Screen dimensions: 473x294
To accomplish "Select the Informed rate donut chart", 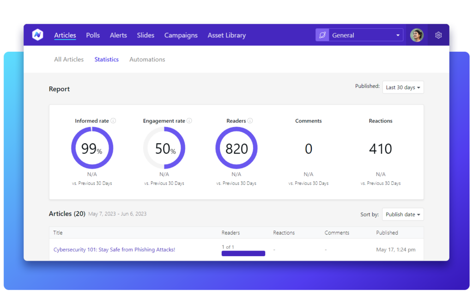I will (x=92, y=148).
